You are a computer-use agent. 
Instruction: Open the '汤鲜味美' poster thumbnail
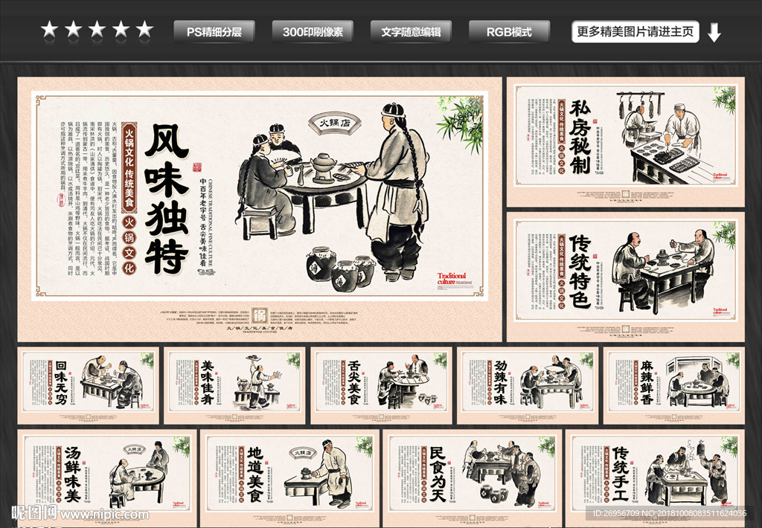pos(107,478)
